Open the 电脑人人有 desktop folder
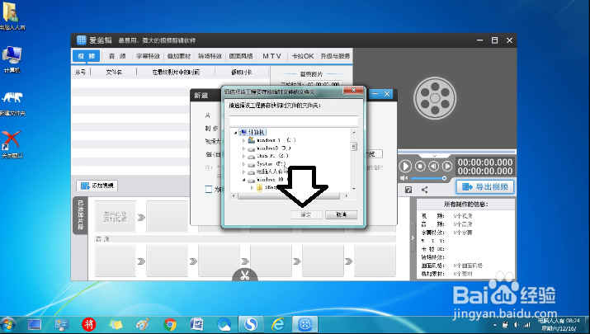 click(12, 16)
